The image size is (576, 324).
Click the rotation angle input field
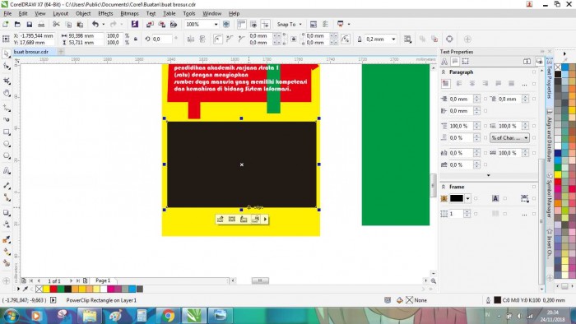pyautogui.click(x=161, y=39)
